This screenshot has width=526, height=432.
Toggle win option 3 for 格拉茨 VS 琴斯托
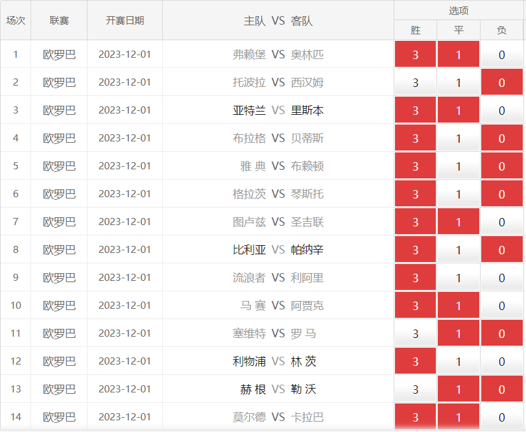tap(415, 193)
